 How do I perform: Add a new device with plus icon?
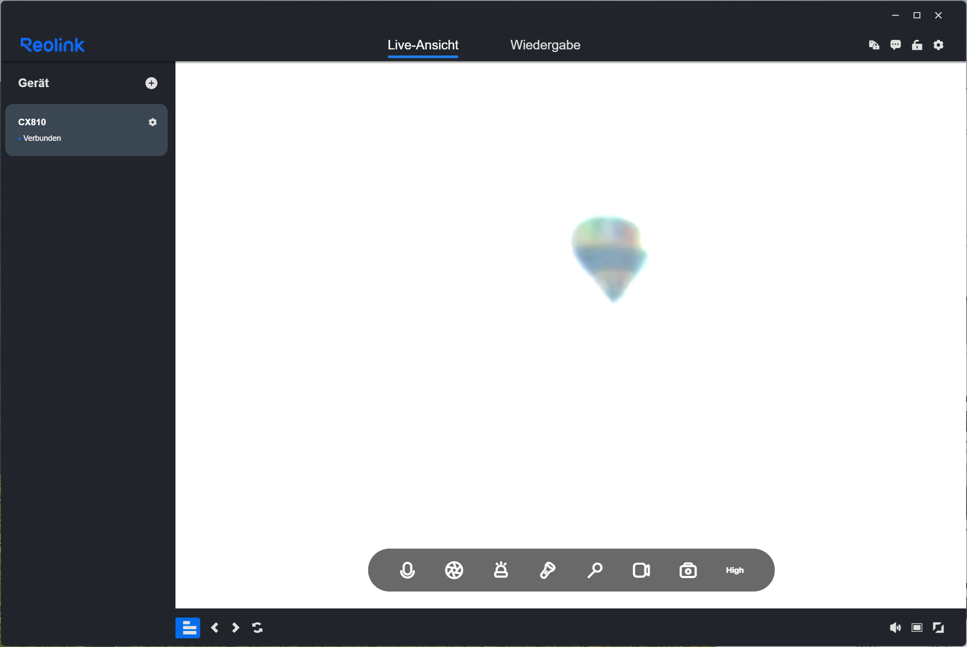pyautogui.click(x=151, y=83)
